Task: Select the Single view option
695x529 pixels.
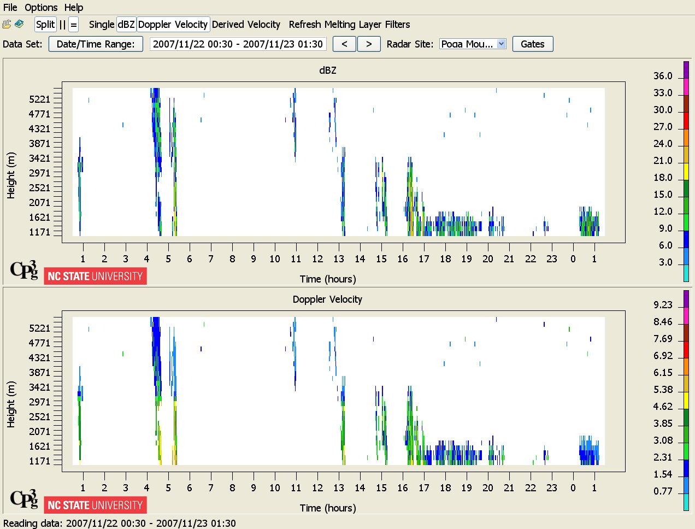Action: 102,25
